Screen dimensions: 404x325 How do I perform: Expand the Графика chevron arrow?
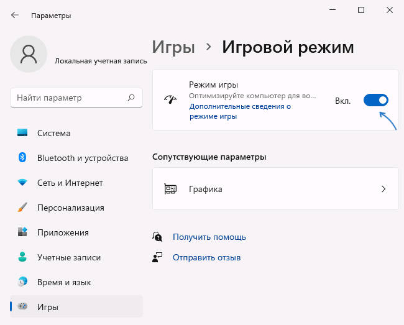383,189
